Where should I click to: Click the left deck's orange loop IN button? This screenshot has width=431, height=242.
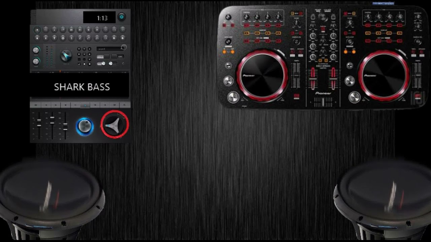point(225,52)
